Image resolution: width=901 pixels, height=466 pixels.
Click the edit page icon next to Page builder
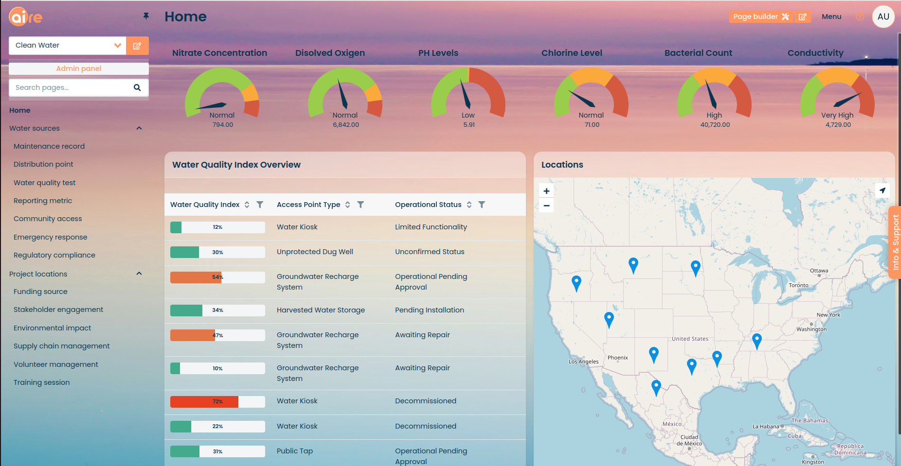click(x=803, y=17)
